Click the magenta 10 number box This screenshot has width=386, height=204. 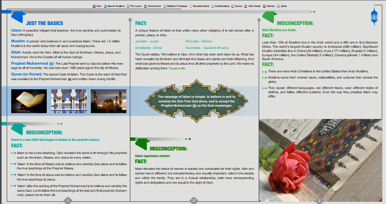point(264,6)
